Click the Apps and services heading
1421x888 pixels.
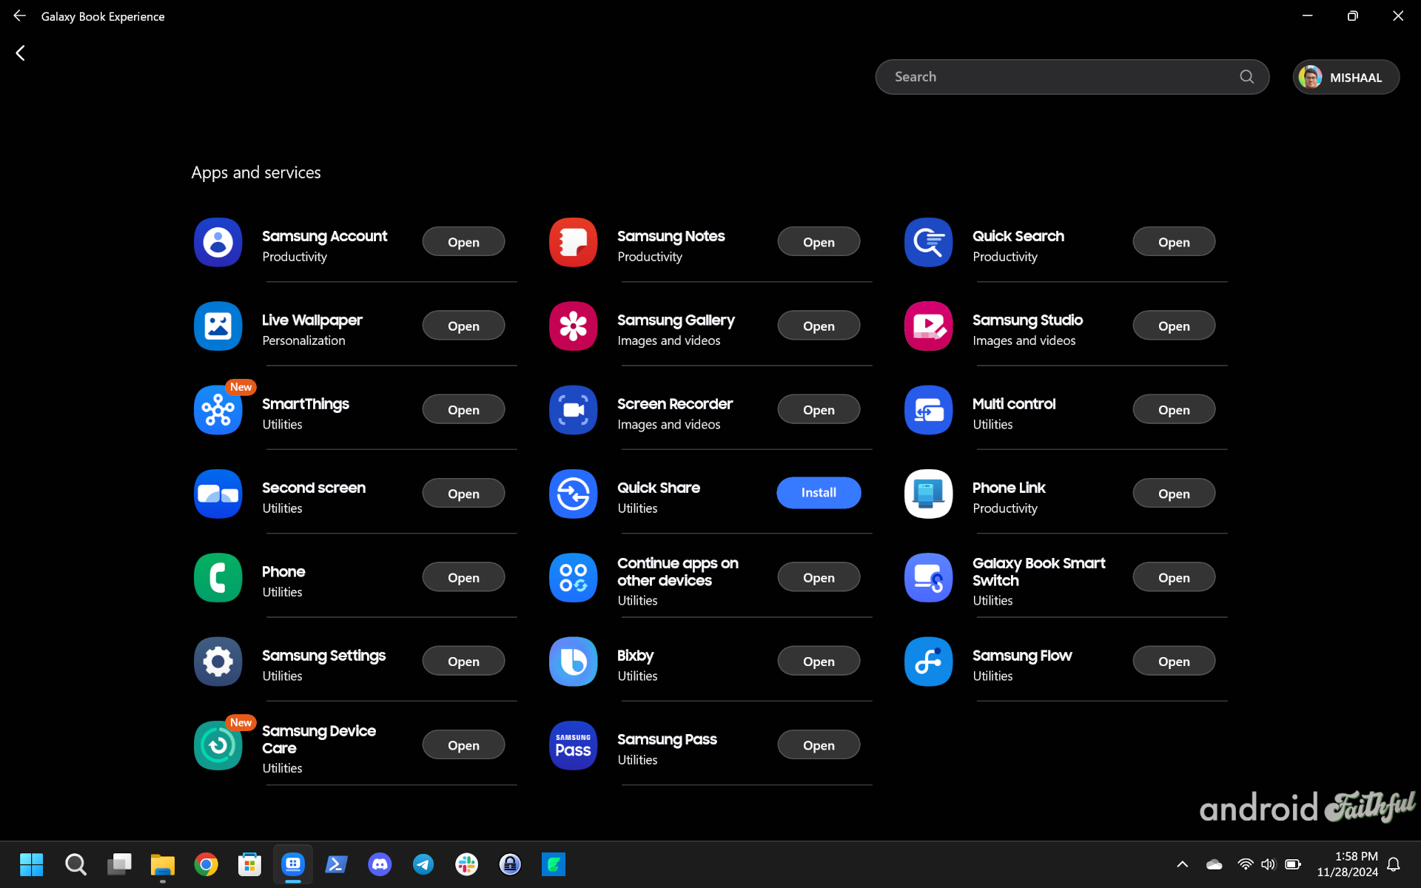coord(256,172)
